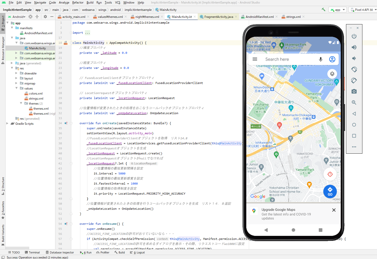377x259 pixels.
Task: Expand the drawable folder in project tree
Action: click(16, 73)
